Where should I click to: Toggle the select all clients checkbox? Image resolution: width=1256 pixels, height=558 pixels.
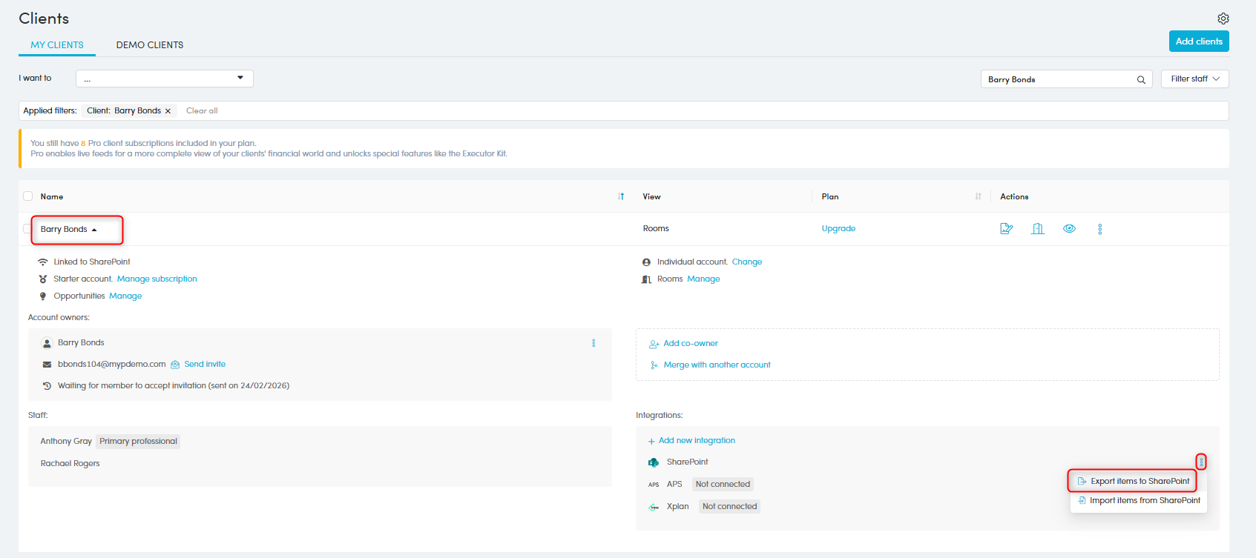pos(28,196)
